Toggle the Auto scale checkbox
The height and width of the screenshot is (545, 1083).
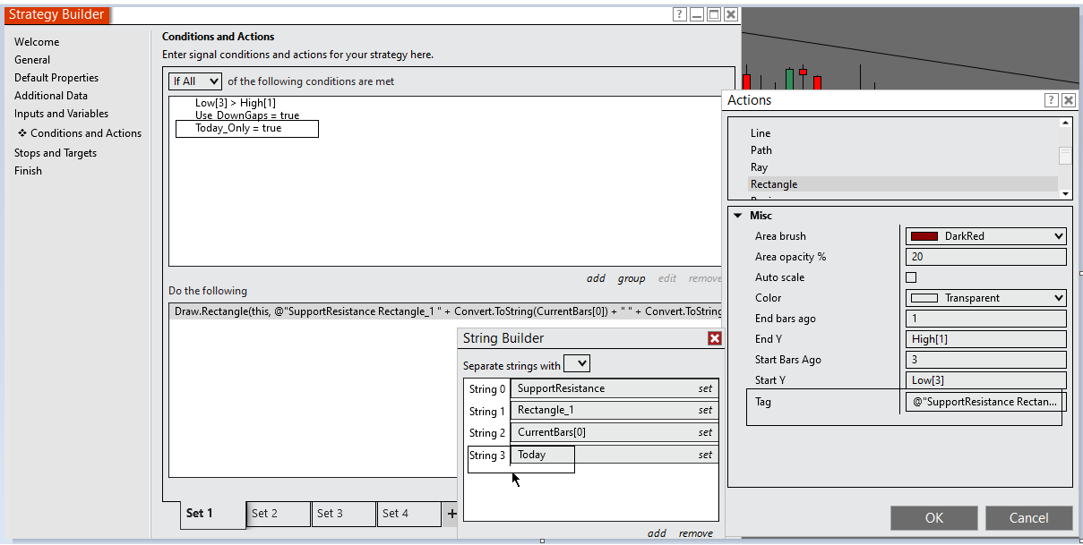(x=911, y=277)
